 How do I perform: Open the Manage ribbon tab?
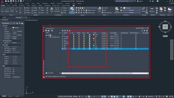coord(34,5)
